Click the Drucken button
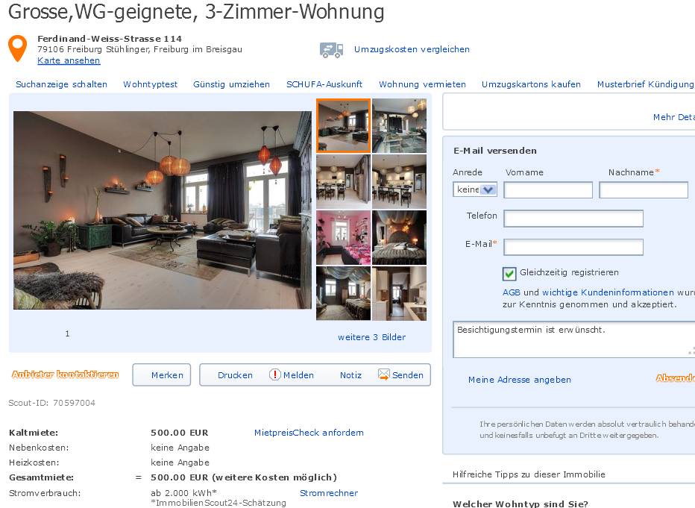The width and height of the screenshot is (695, 508). pyautogui.click(x=235, y=375)
